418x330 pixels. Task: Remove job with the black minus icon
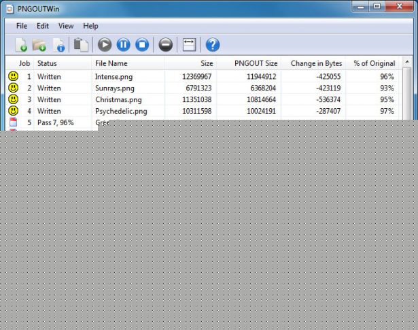pos(166,44)
